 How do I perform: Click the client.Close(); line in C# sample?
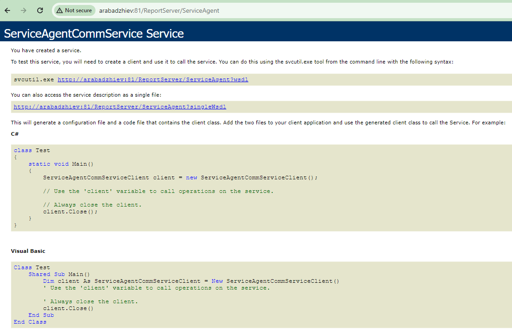pyautogui.click(x=69, y=211)
